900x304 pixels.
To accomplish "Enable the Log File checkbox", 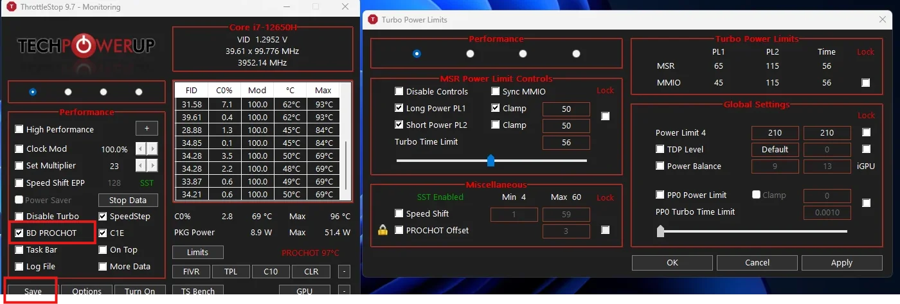I will [19, 266].
